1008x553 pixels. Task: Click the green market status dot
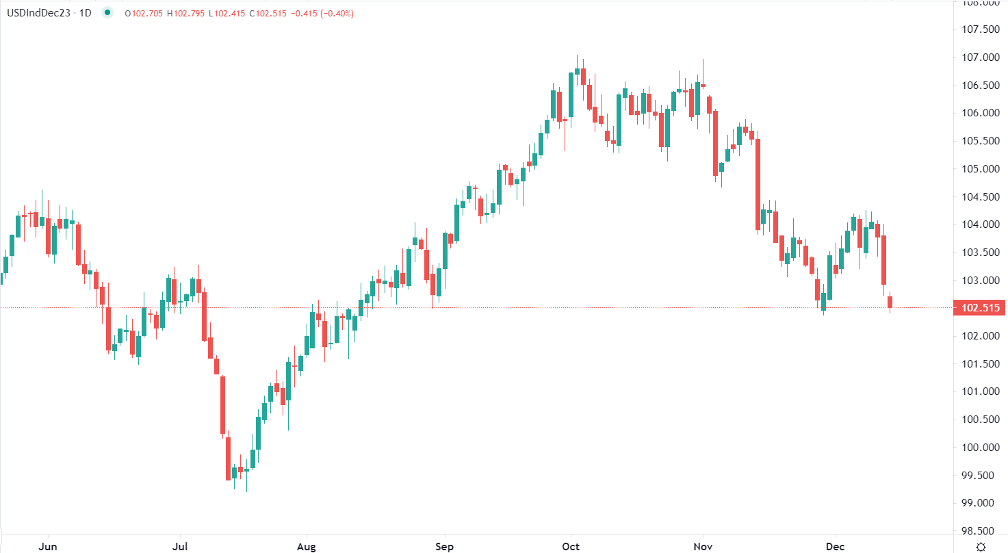click(107, 13)
